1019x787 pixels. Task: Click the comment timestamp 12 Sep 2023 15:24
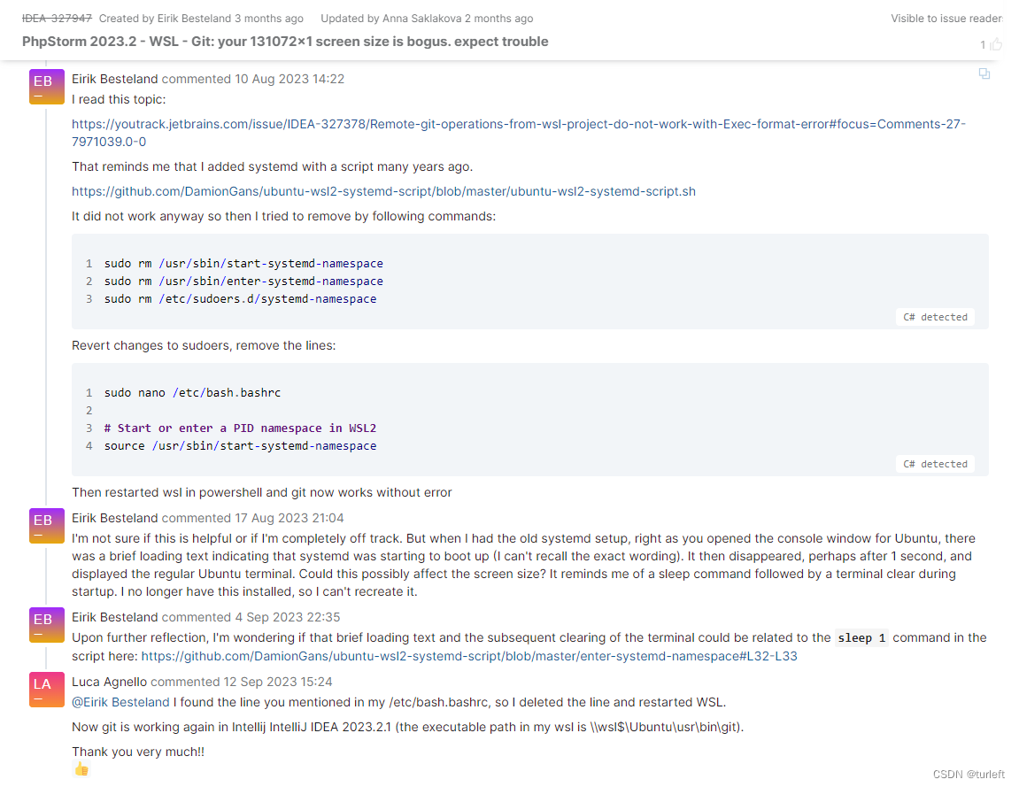pos(277,682)
